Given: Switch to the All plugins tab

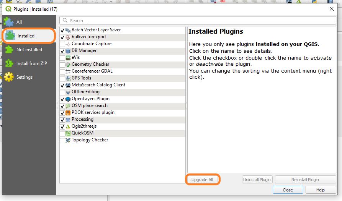Looking at the screenshot, I should (x=29, y=22).
